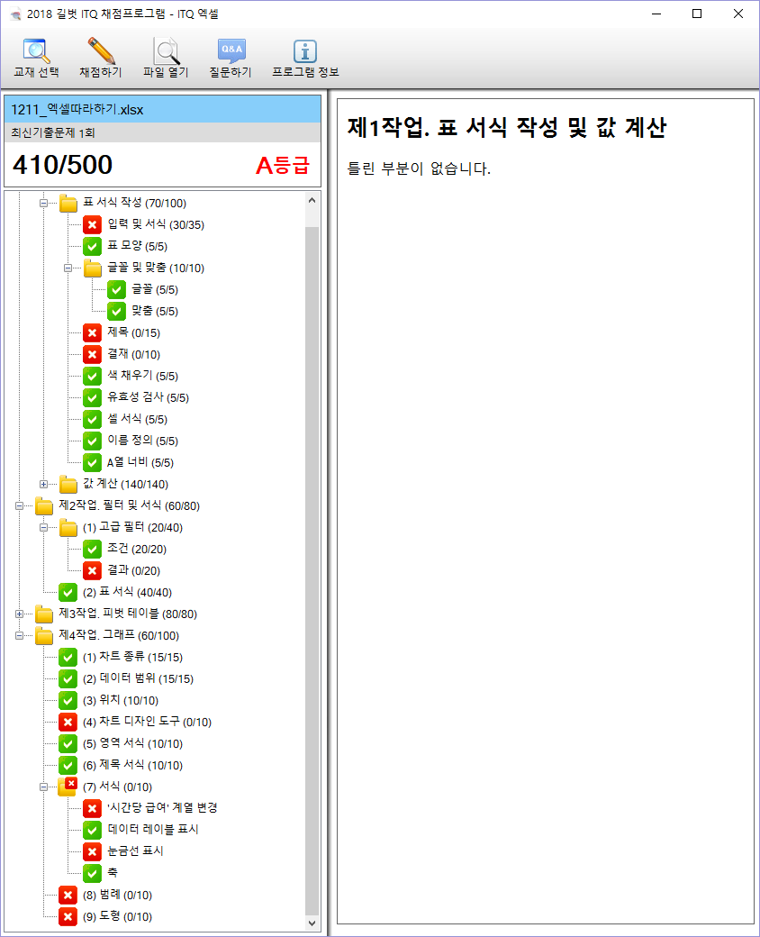Click the score text 410/500
Image resolution: width=760 pixels, height=937 pixels.
63,165
